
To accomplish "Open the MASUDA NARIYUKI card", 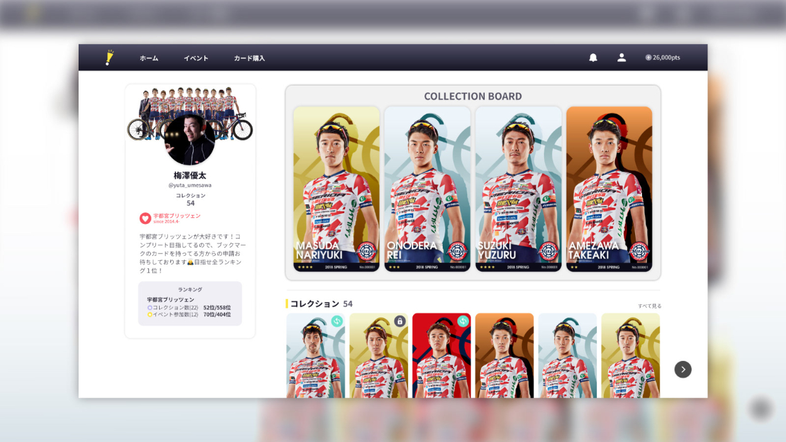I will pyautogui.click(x=336, y=189).
